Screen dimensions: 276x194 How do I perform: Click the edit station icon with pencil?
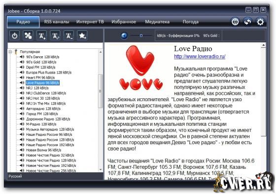[55, 36]
